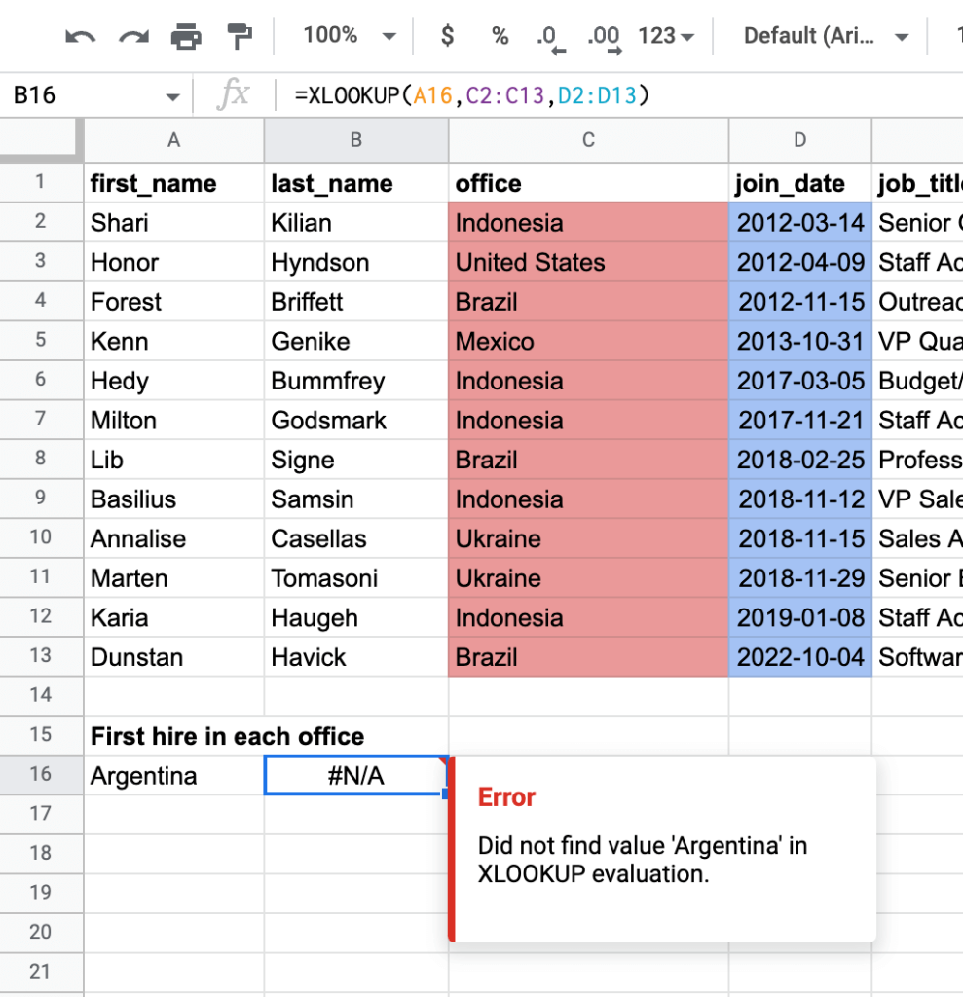Click cell containing Signe
The image size is (963, 997).
pyautogui.click(x=356, y=460)
